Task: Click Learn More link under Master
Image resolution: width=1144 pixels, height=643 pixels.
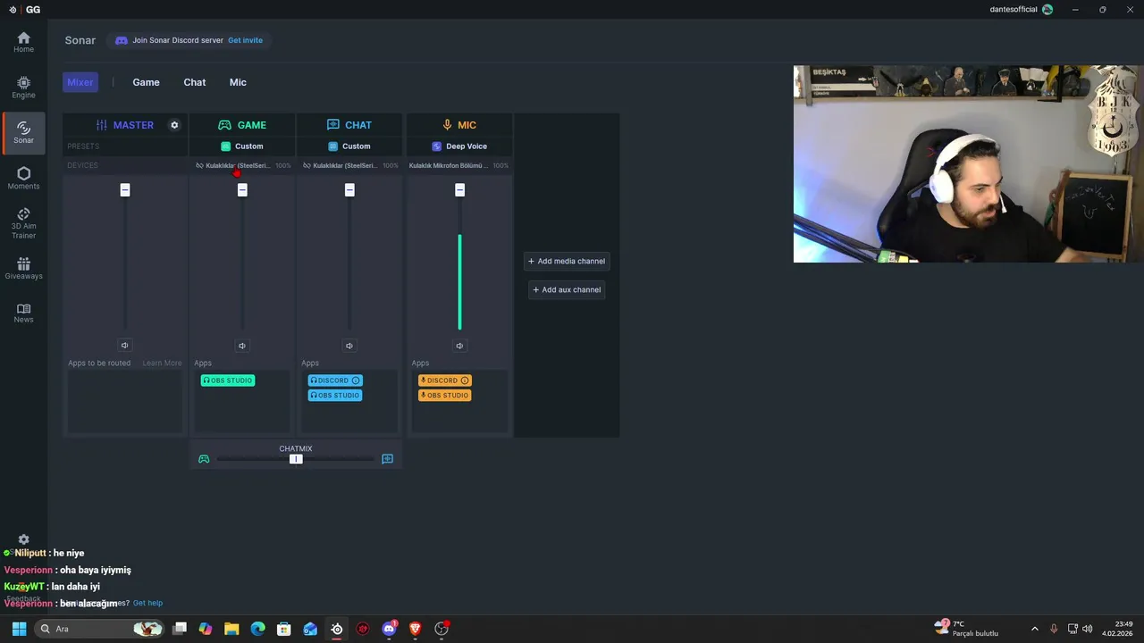Action: 162,363
